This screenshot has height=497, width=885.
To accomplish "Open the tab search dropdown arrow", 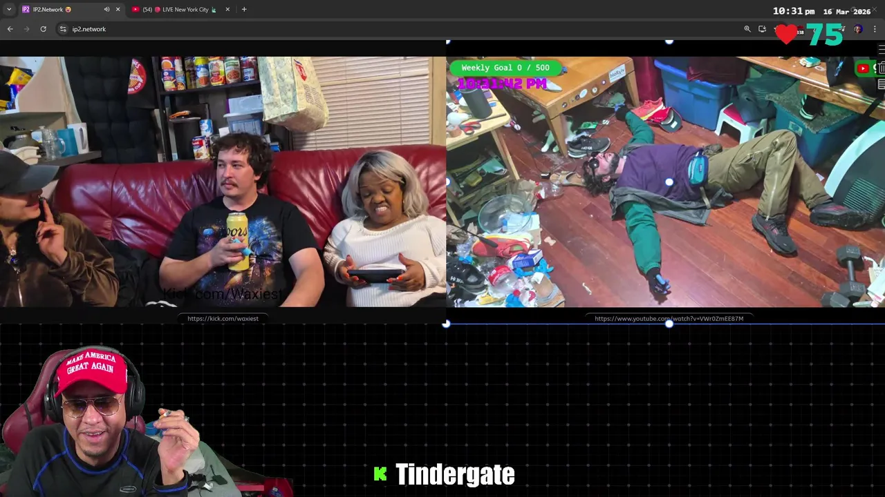I will (x=9, y=10).
